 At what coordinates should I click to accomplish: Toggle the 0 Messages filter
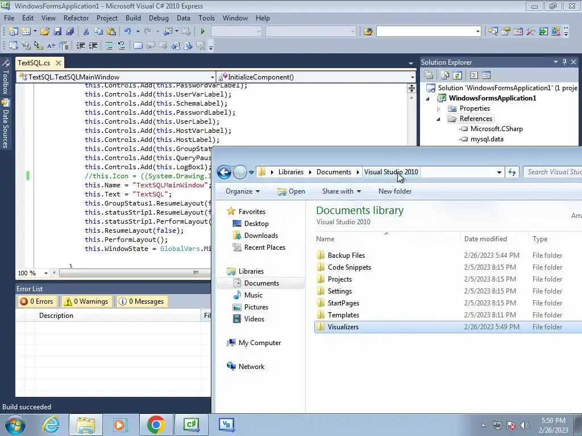point(142,301)
